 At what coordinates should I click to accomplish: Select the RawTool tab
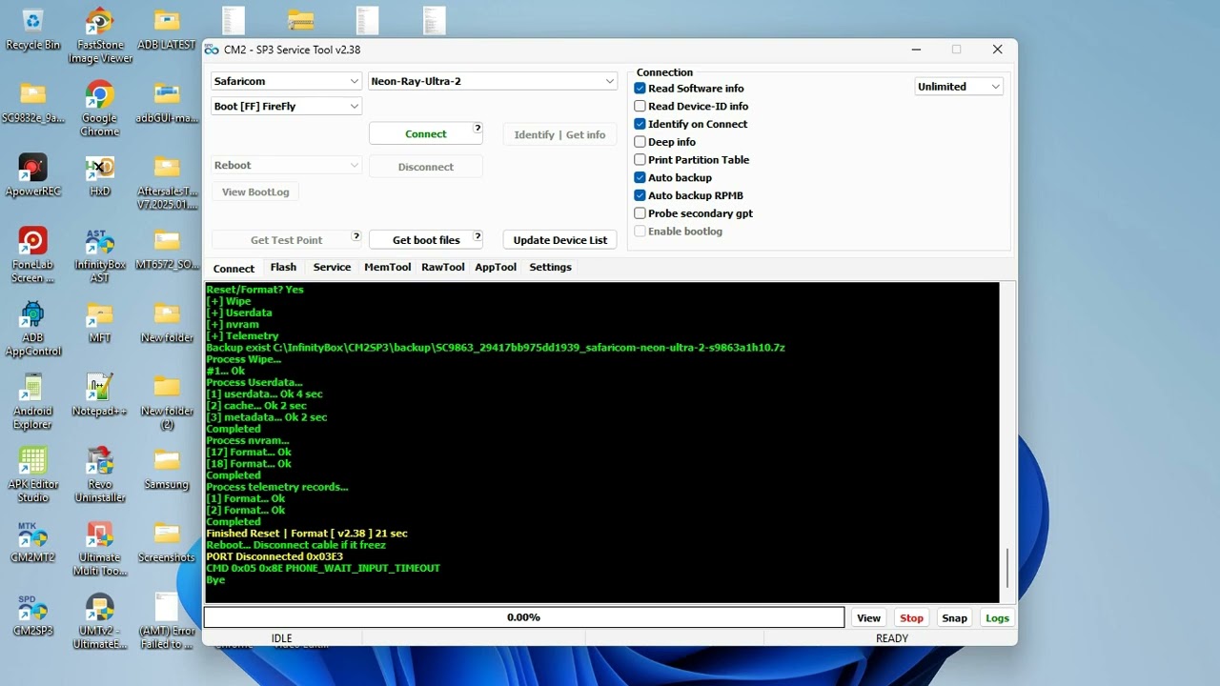pyautogui.click(x=443, y=267)
